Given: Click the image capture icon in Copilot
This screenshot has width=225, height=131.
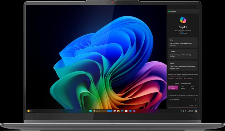Looking at the screenshot, I should pyautogui.click(x=170, y=106).
